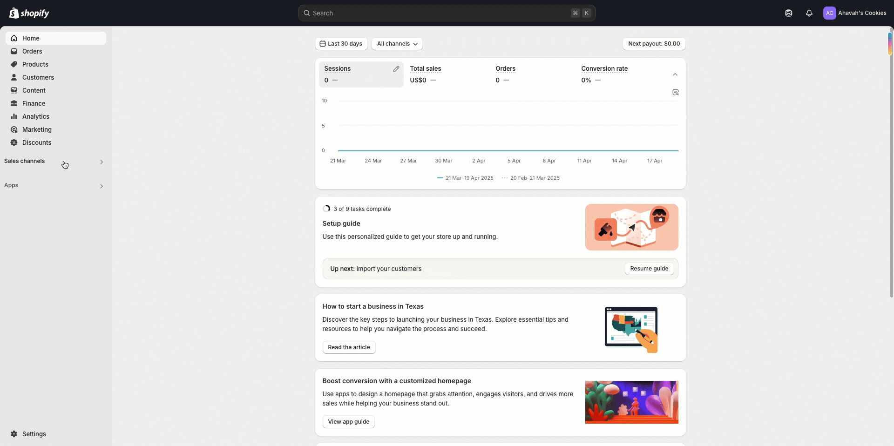Click Up next: Import your customers text
The image size is (894, 446).
tap(376, 269)
